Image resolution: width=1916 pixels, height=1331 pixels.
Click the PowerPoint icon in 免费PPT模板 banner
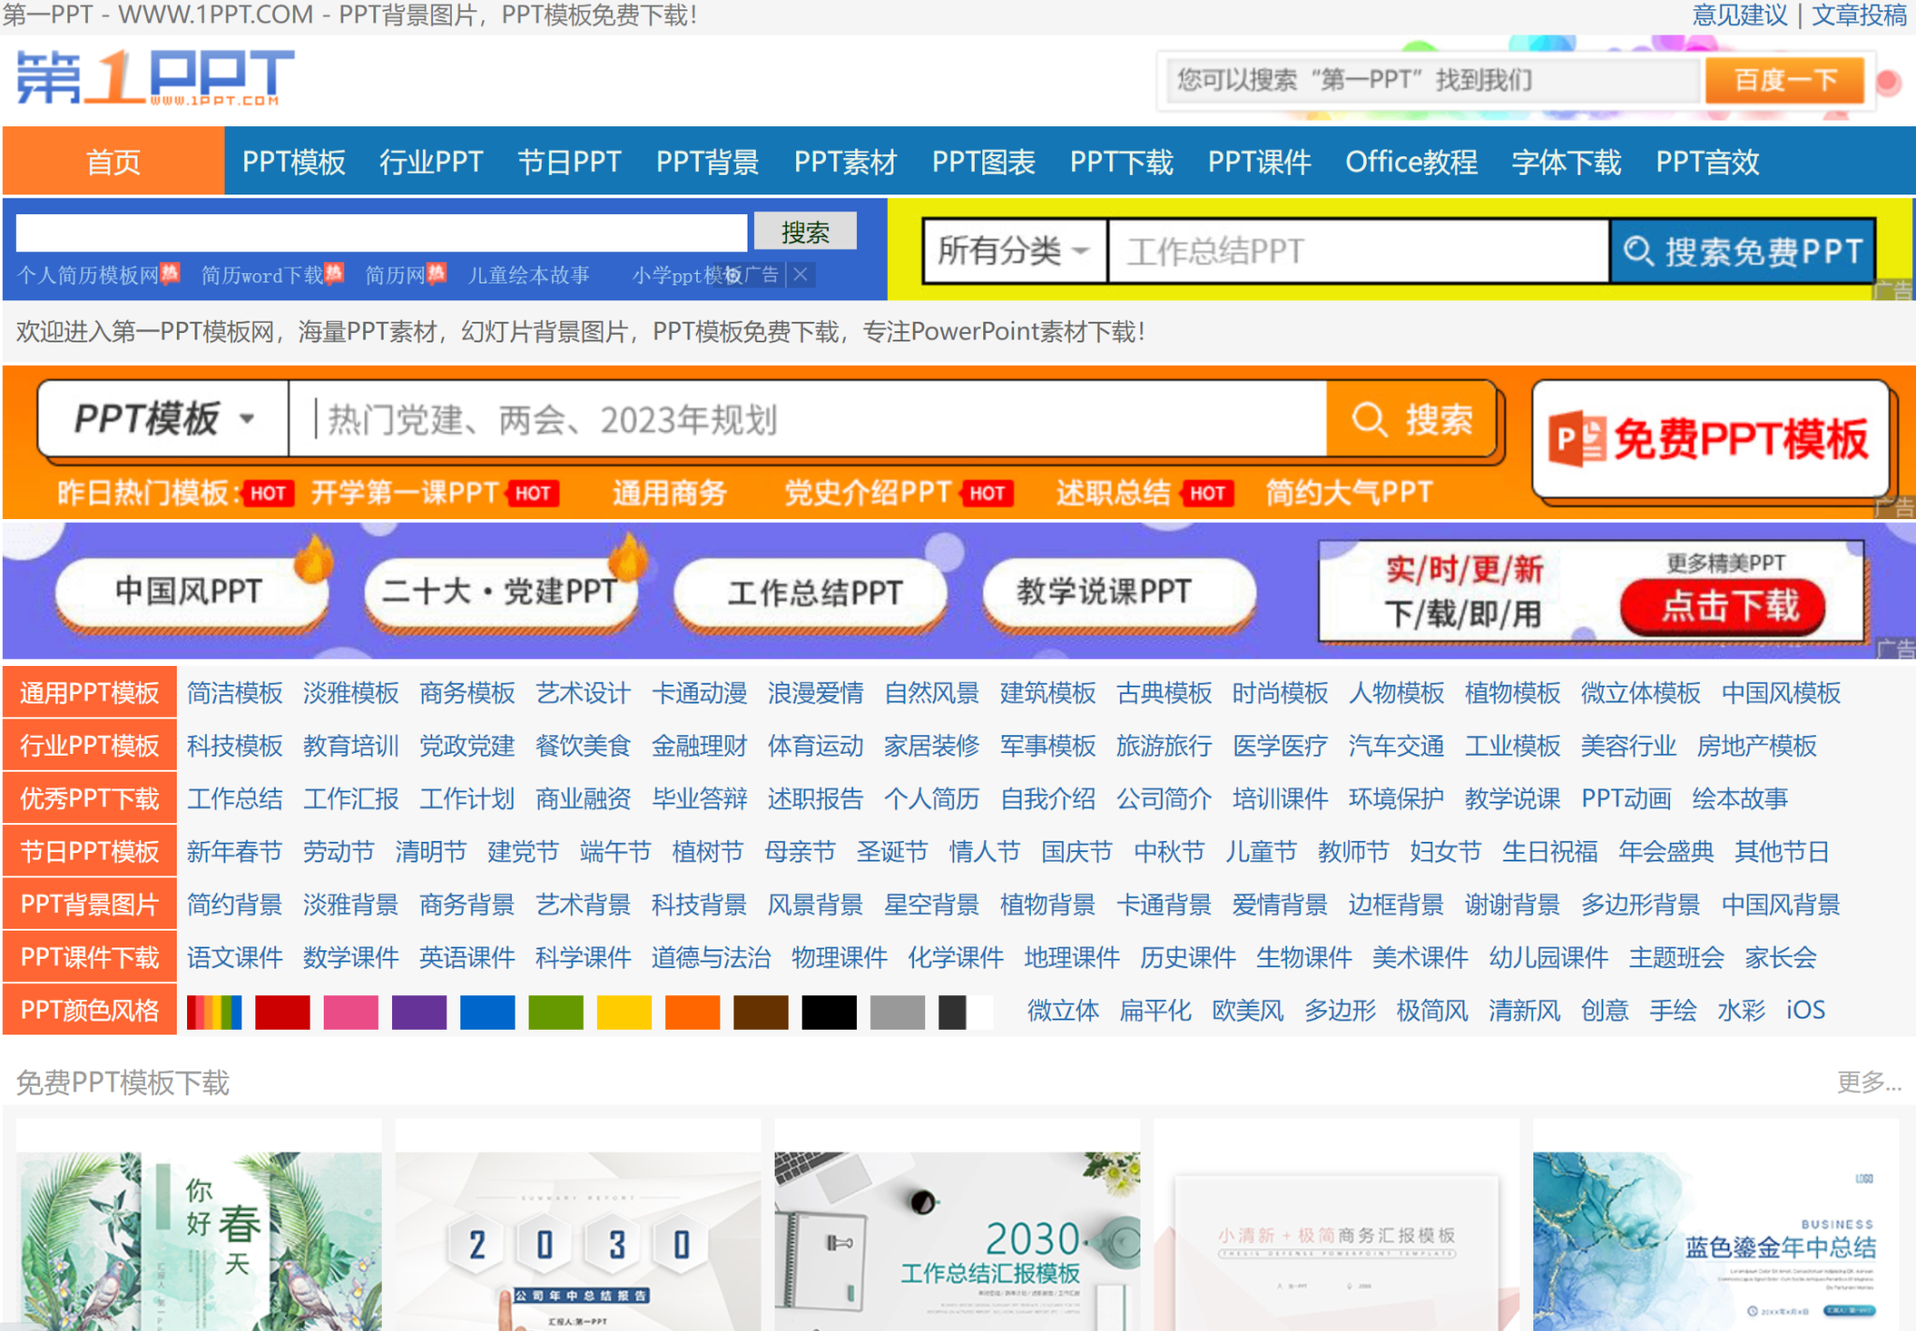1576,439
